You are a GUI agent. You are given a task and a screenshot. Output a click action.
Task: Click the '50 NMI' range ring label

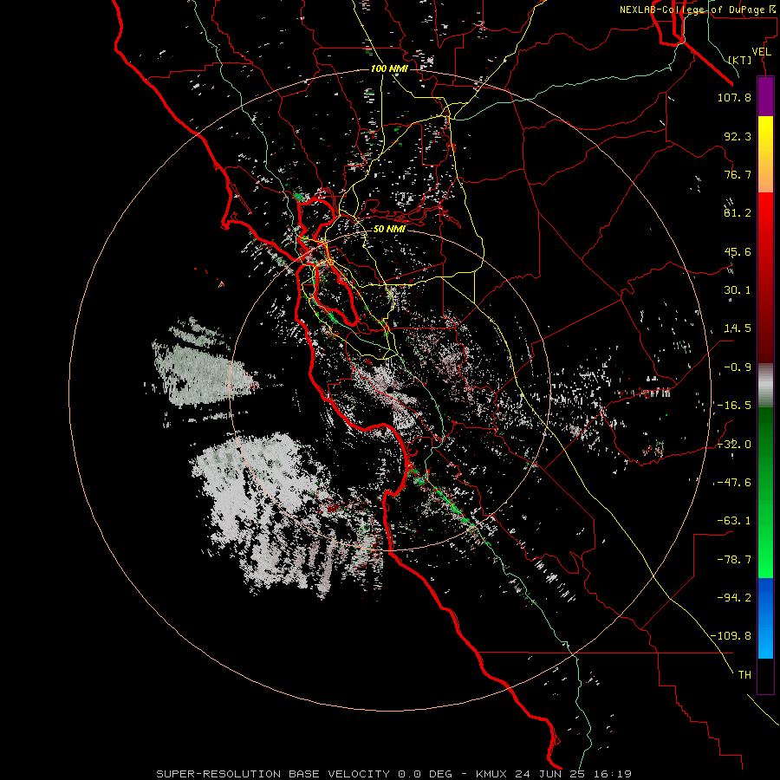tap(389, 229)
